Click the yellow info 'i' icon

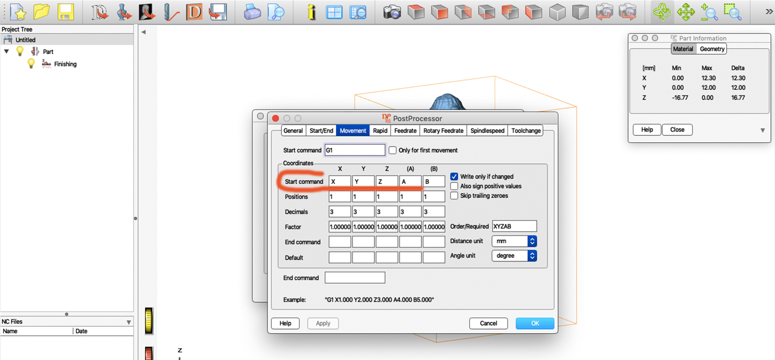coord(311,12)
